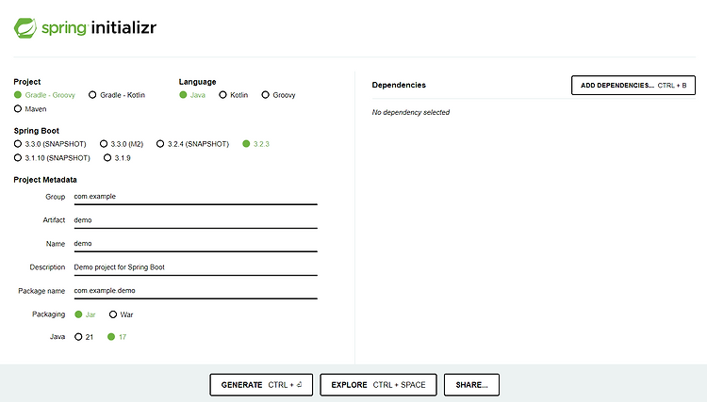Select Jar packaging option
707x402 pixels.
click(85, 314)
